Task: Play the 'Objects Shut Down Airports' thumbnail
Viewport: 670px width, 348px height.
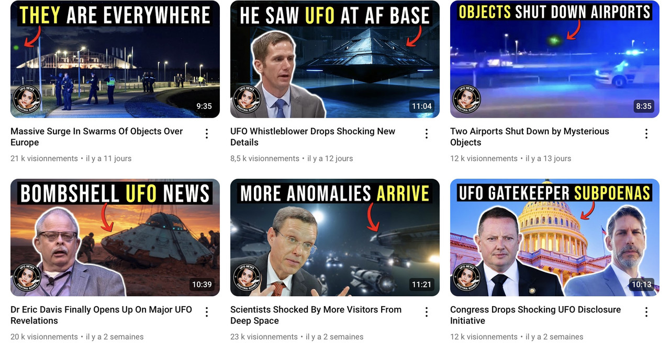Action: 555,59
